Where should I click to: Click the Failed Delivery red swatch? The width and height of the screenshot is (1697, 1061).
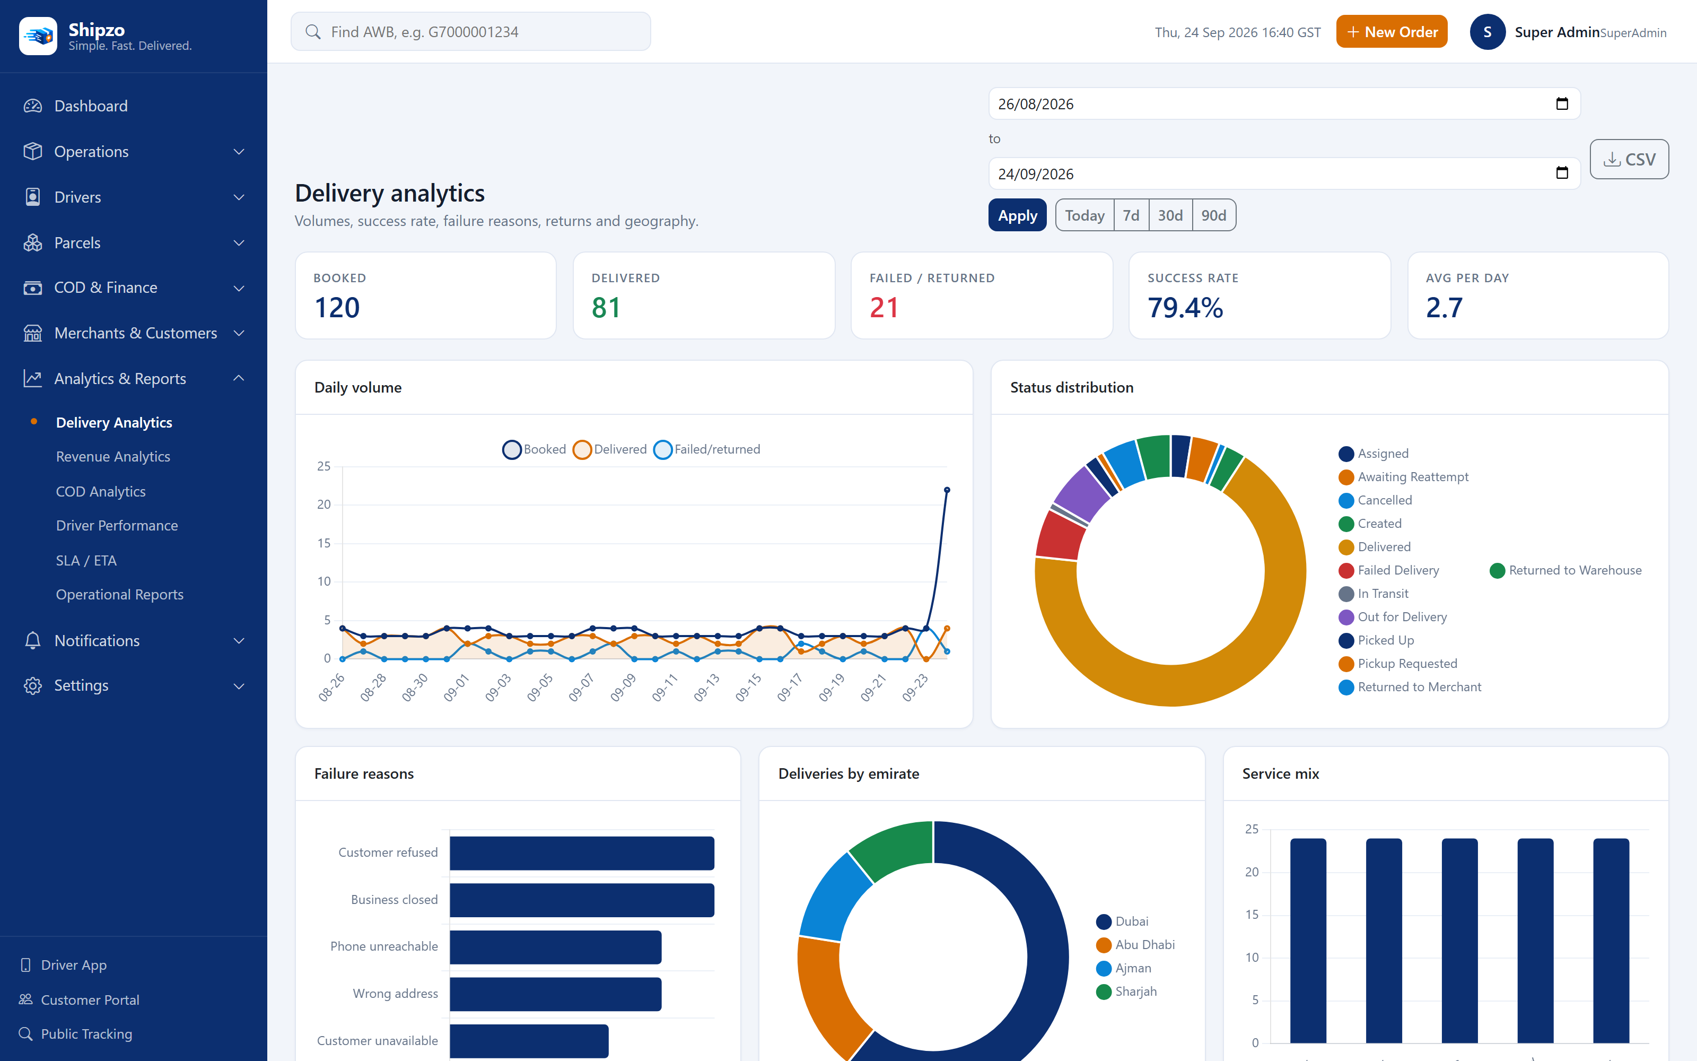(x=1346, y=570)
